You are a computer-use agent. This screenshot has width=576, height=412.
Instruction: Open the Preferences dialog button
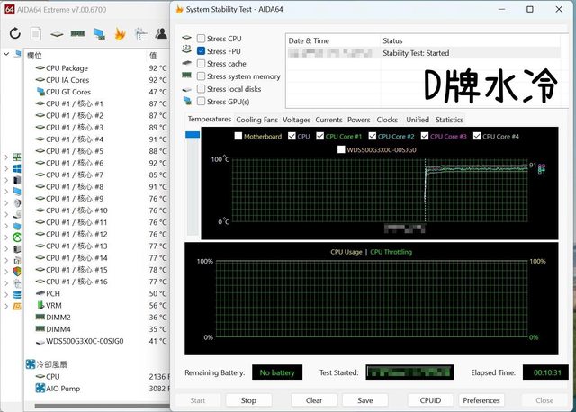point(481,400)
